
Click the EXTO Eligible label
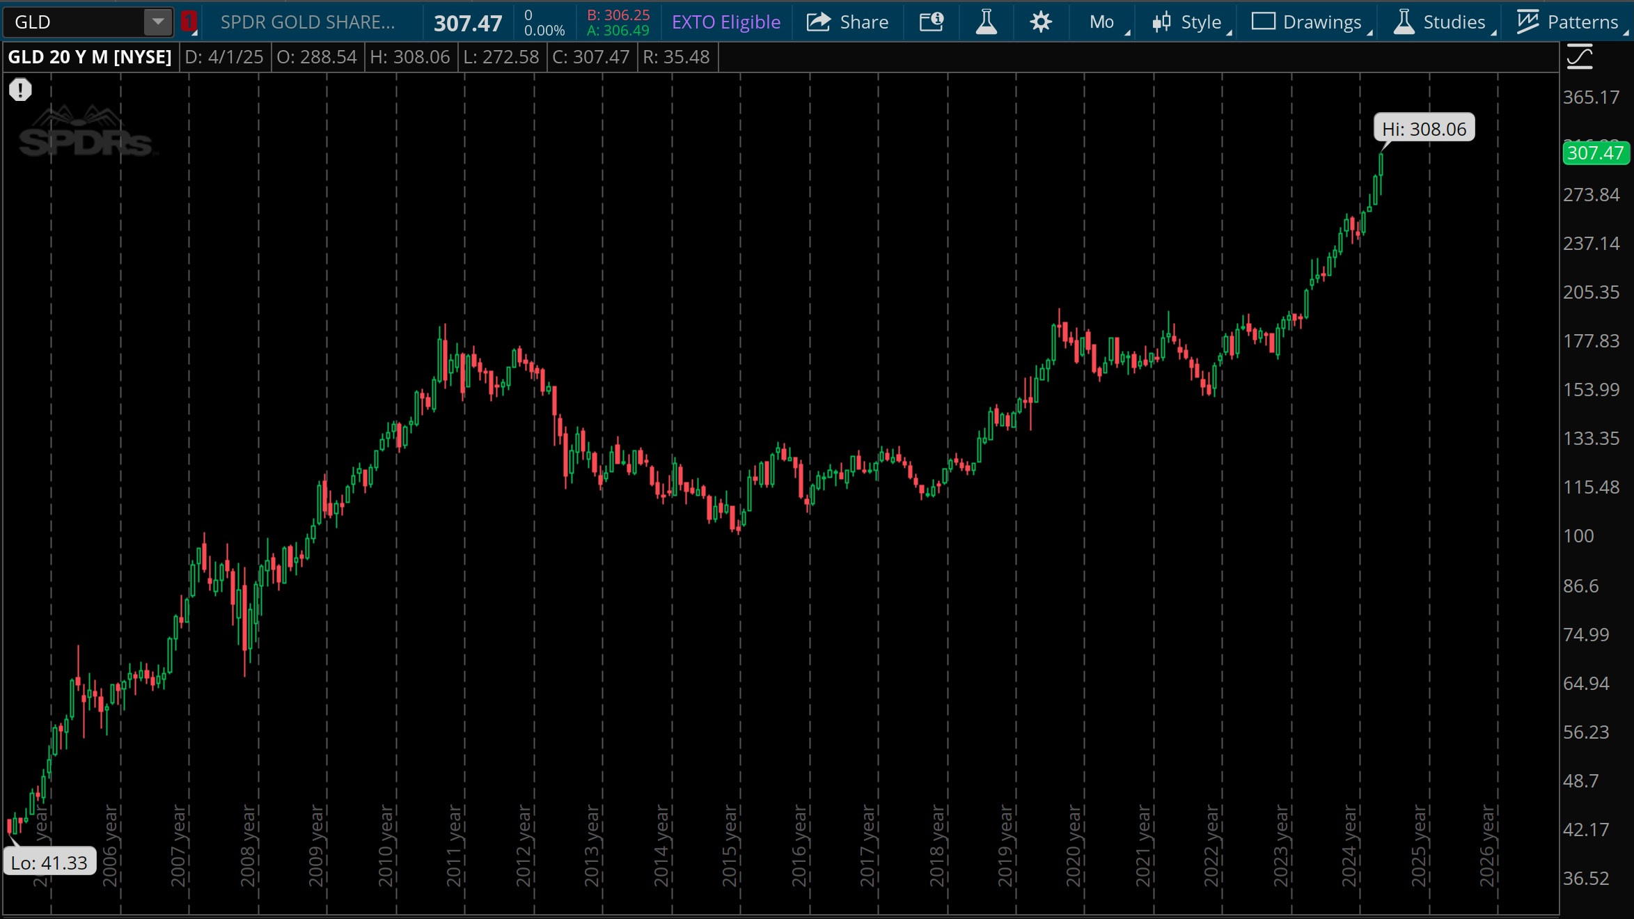coord(726,22)
